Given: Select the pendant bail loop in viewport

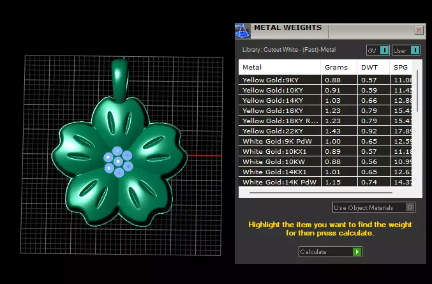Looking at the screenshot, I should (120, 80).
